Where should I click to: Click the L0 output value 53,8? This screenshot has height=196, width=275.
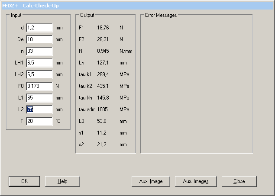point(102,121)
